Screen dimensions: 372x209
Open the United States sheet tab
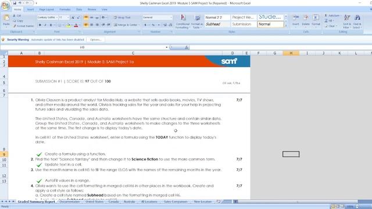[x=94, y=201]
